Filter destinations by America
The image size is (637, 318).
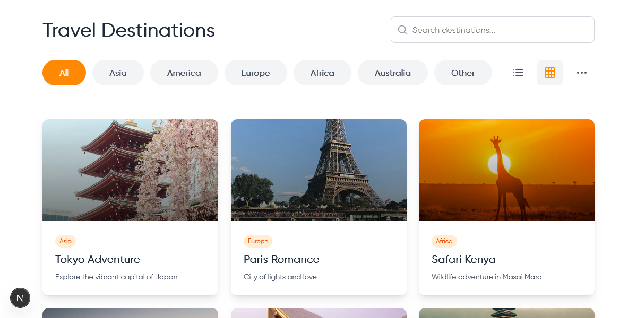[x=184, y=73]
